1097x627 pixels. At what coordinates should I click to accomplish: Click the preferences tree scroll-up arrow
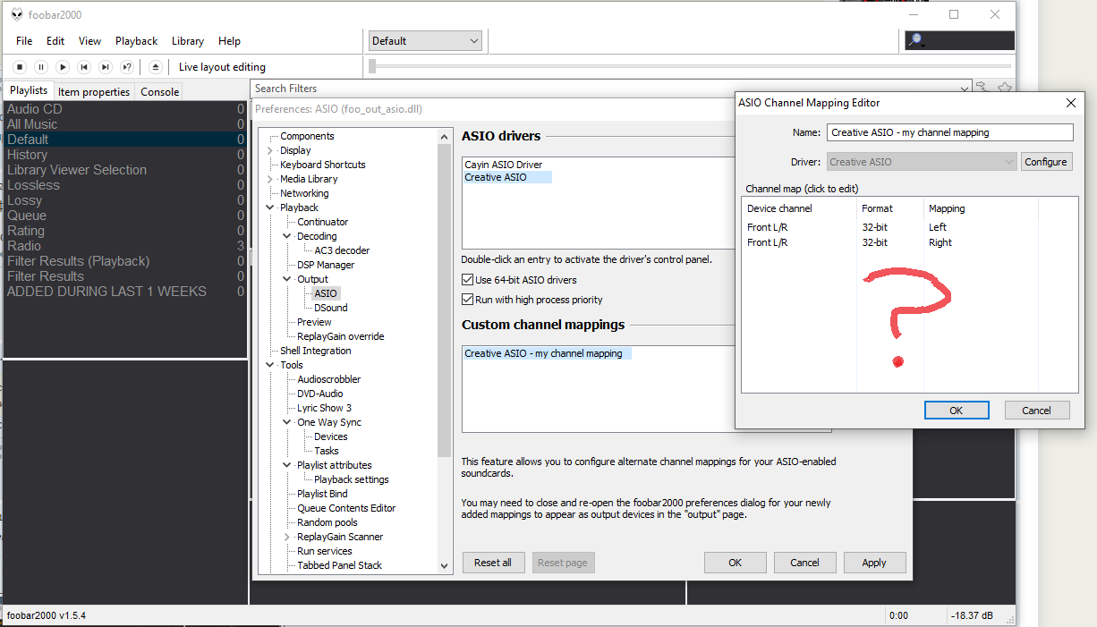445,136
